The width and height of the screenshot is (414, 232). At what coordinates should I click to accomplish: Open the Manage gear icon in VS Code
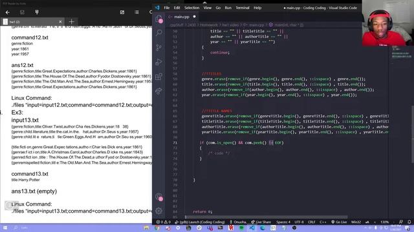point(158,211)
